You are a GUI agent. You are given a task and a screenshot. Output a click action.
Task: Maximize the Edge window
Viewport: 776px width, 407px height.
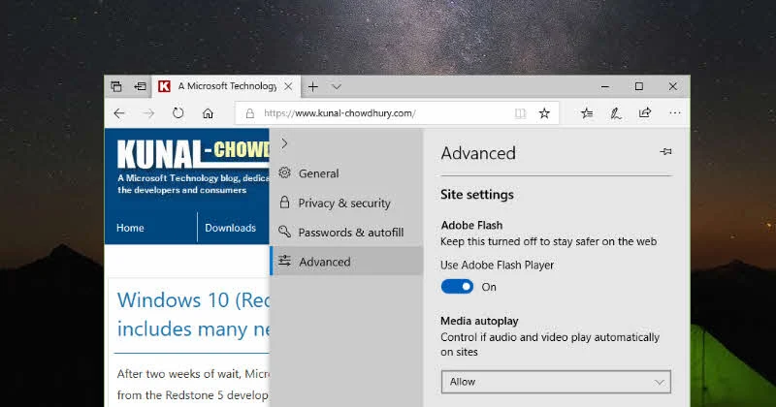coord(639,86)
